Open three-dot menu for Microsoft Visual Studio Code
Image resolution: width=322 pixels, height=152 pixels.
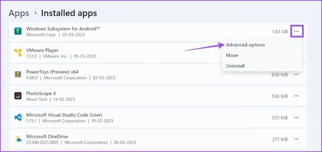[296, 118]
